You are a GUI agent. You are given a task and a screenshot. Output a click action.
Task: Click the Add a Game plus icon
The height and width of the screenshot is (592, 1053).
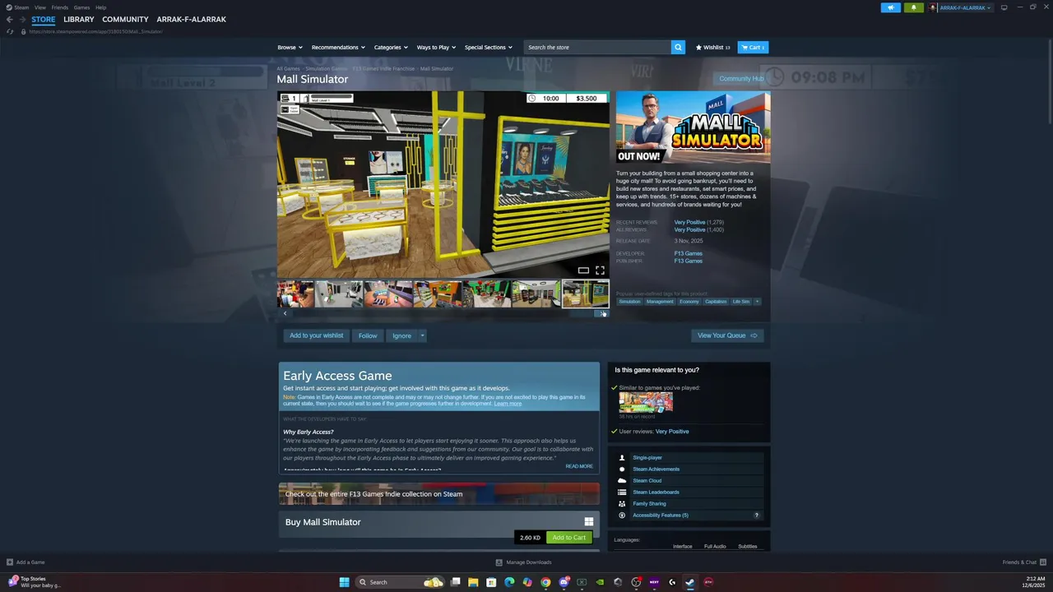pyautogui.click(x=10, y=562)
